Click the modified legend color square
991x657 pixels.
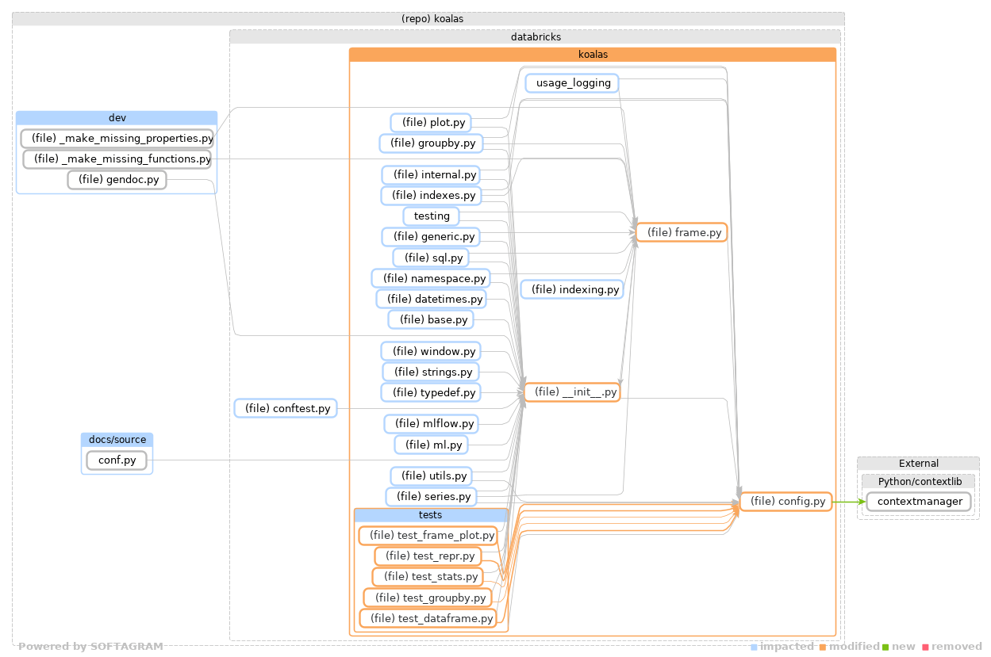click(822, 647)
